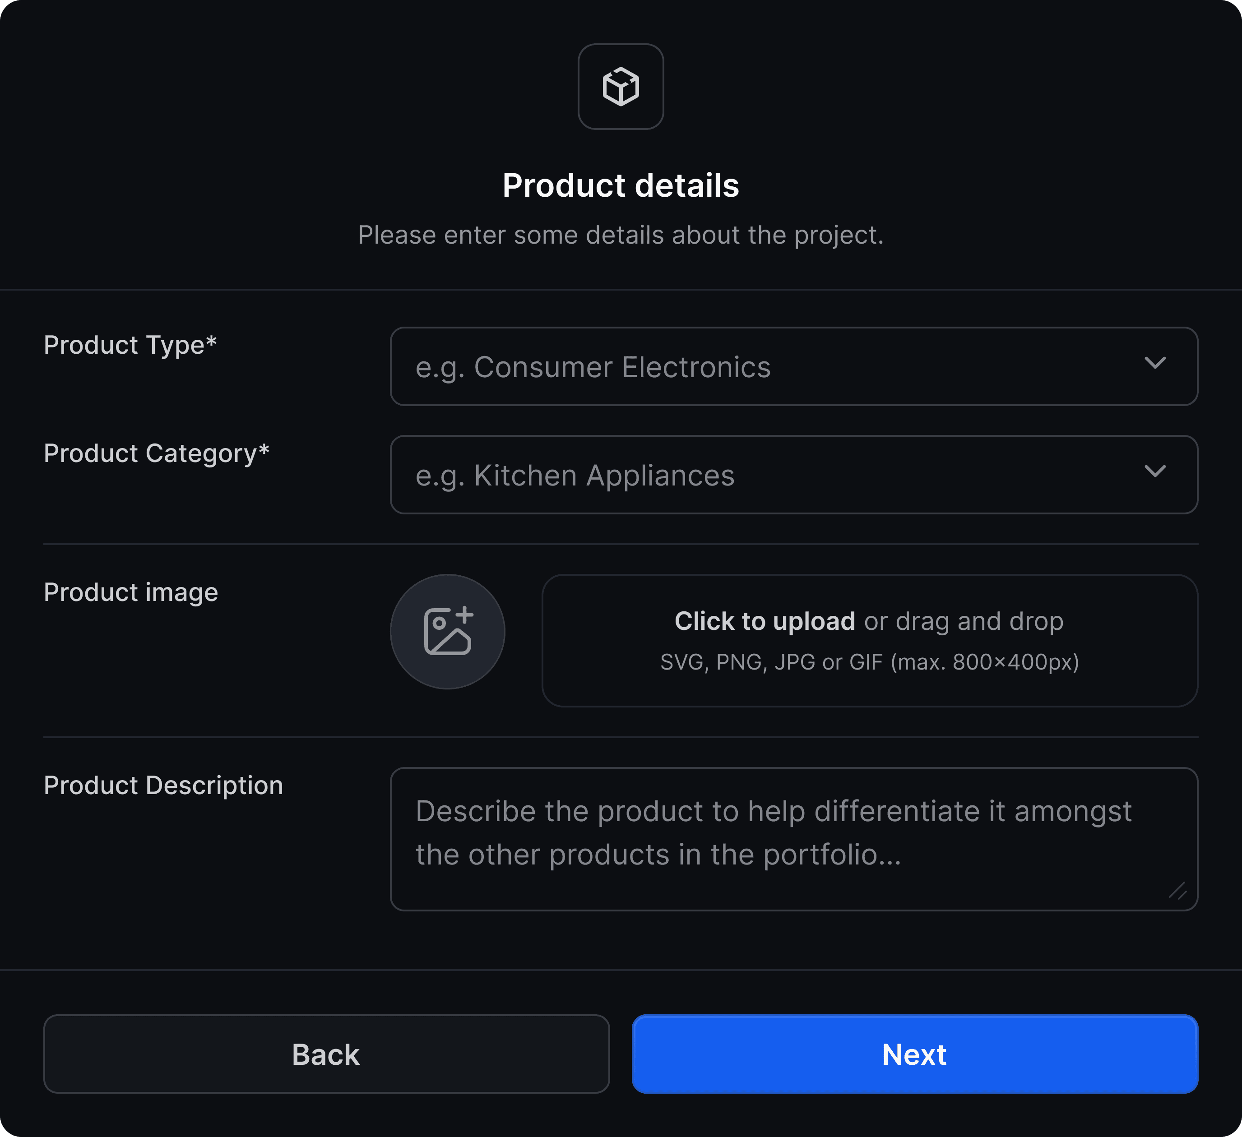
Task: Open the Product Category dropdown
Action: [793, 475]
